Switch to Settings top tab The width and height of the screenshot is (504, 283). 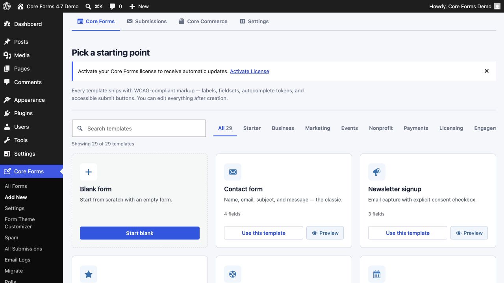(254, 21)
